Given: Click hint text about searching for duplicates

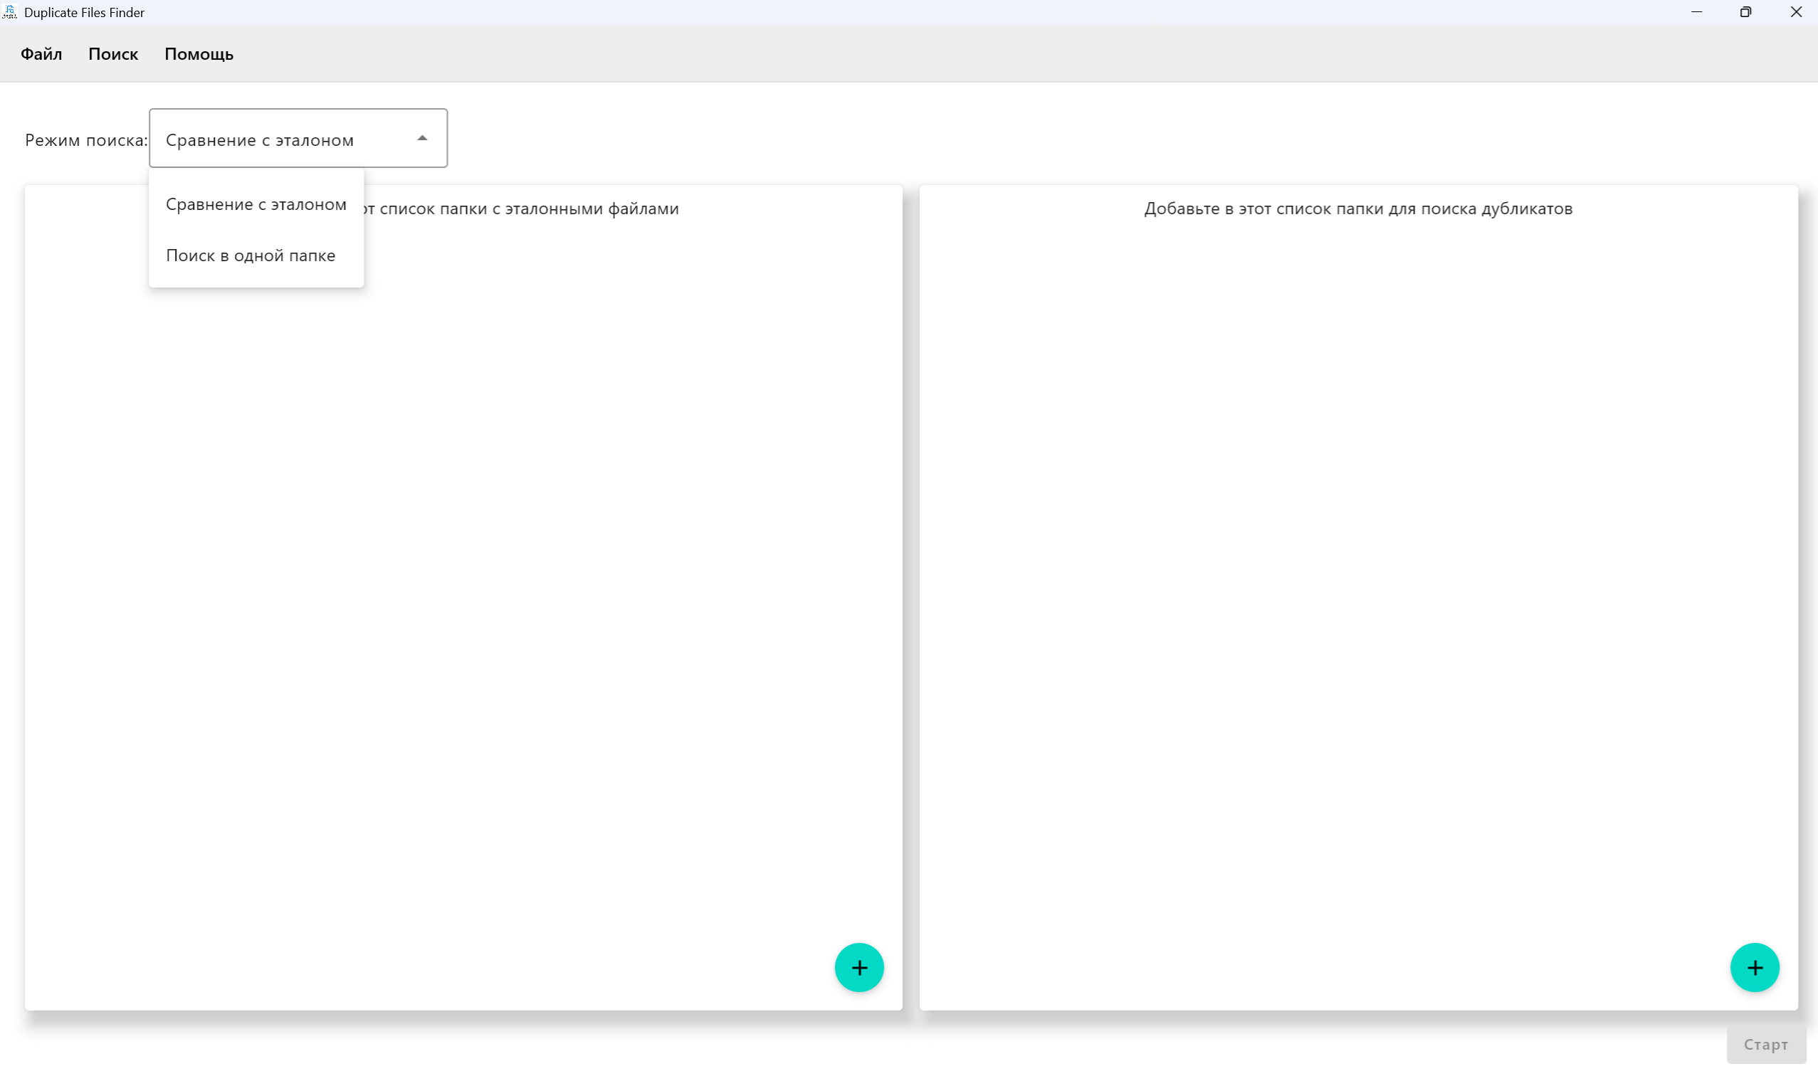Looking at the screenshot, I should [1357, 209].
